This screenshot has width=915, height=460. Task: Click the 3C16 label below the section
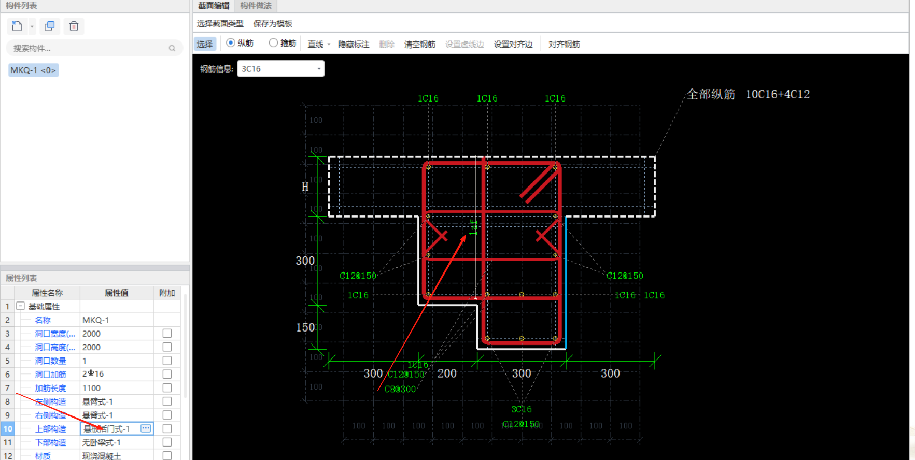(x=522, y=409)
